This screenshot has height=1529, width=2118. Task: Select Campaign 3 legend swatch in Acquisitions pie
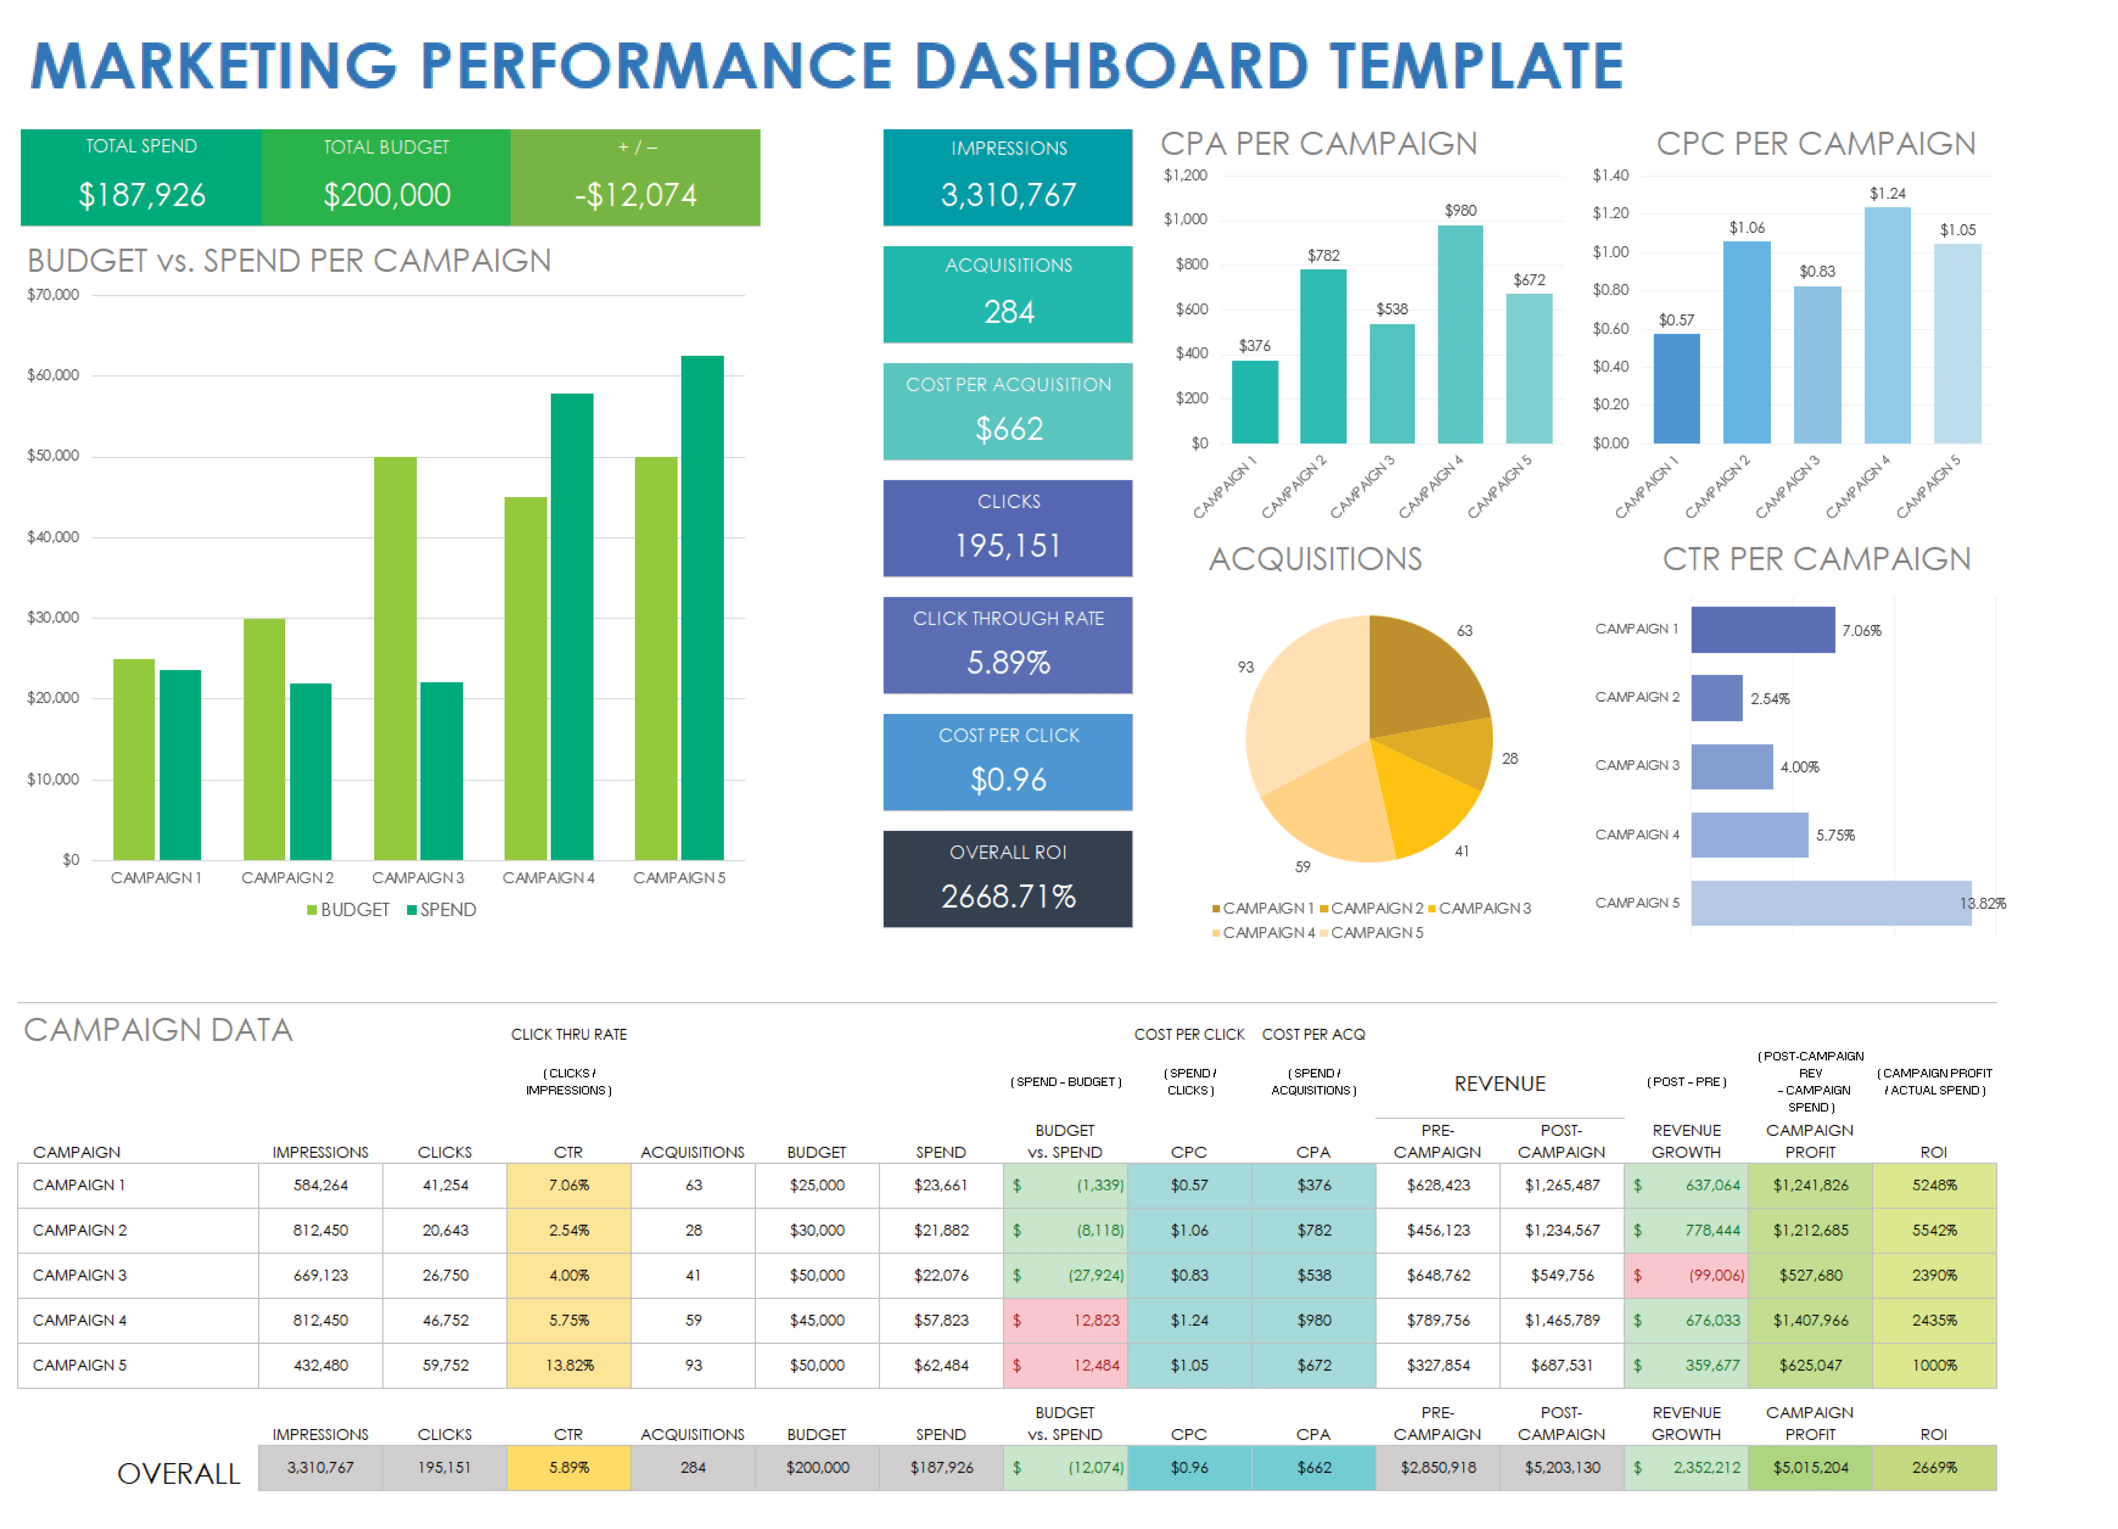[1432, 909]
